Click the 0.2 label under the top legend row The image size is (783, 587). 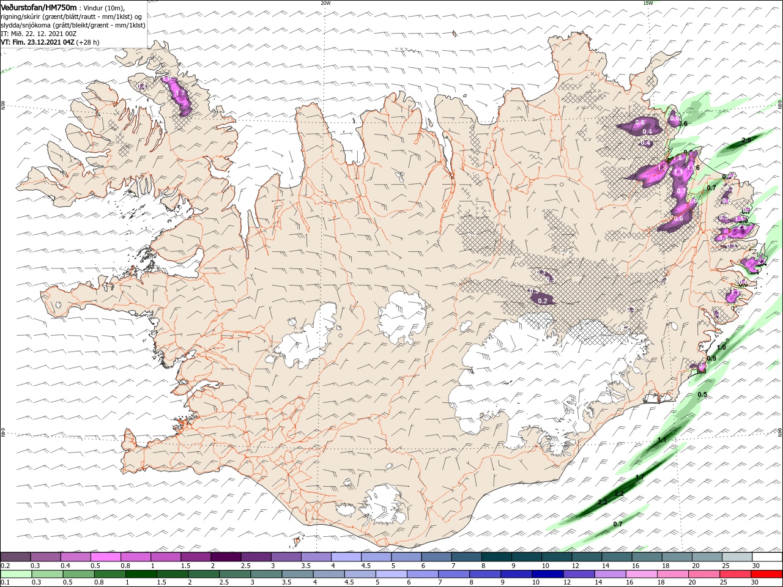4,566
